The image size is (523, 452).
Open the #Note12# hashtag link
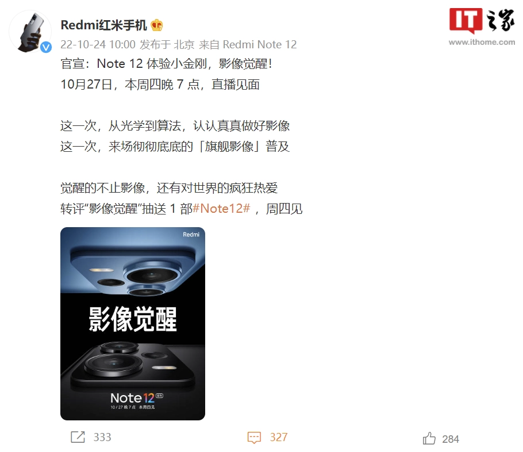[221, 208]
